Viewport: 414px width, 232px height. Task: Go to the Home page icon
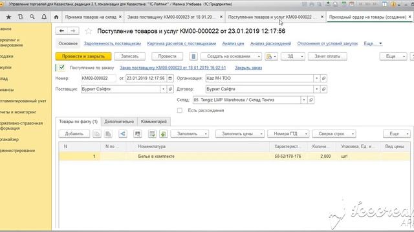tap(56, 17)
